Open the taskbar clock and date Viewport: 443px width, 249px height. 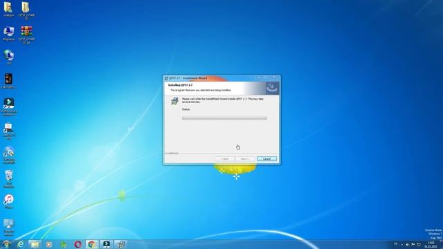click(x=431, y=245)
